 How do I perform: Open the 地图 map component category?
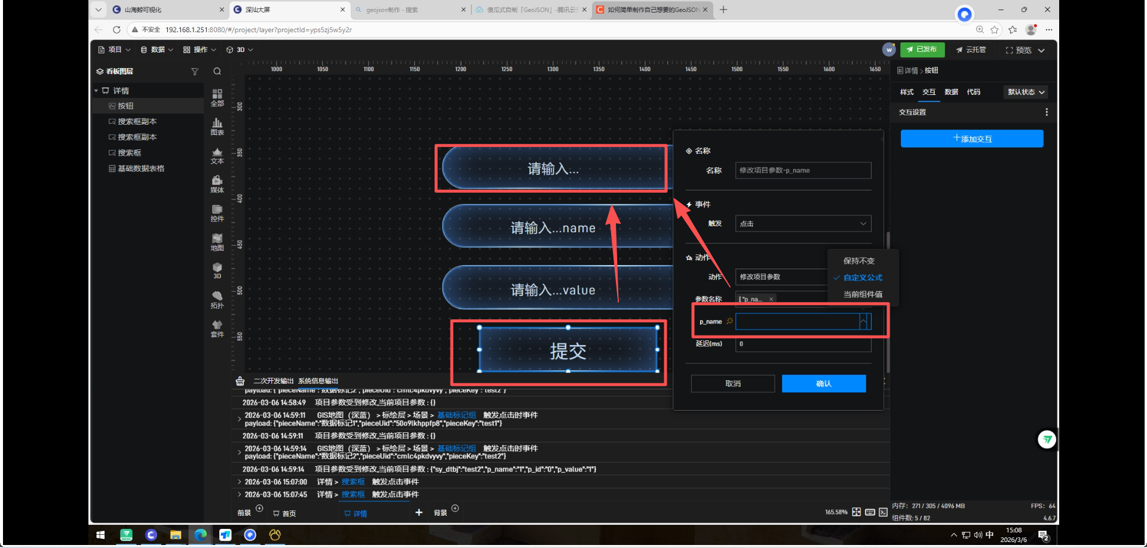[217, 242]
